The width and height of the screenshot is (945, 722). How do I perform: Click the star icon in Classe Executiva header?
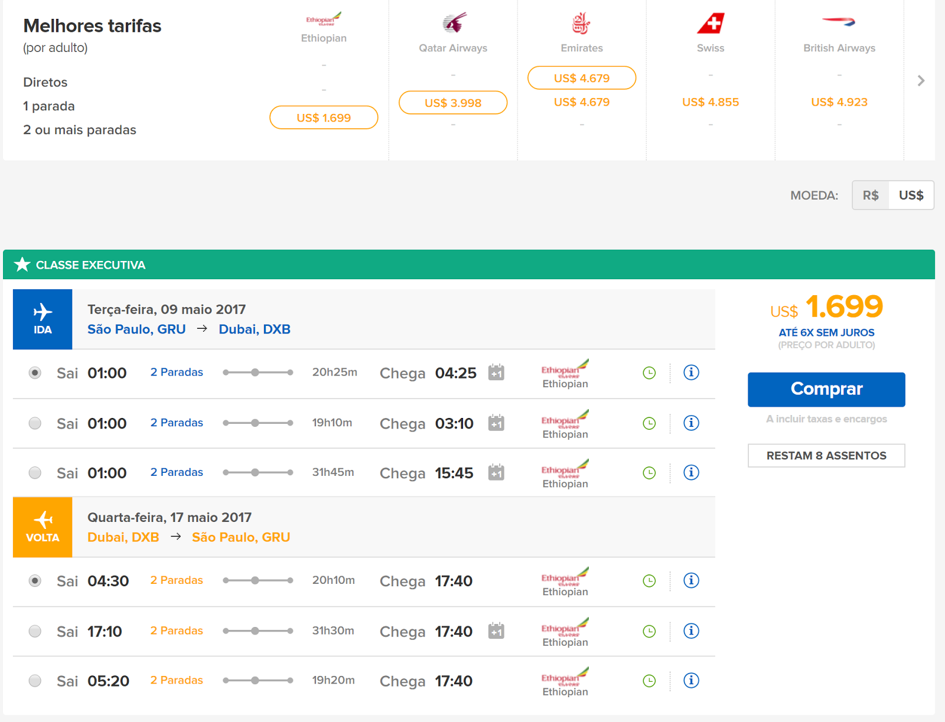tap(22, 264)
